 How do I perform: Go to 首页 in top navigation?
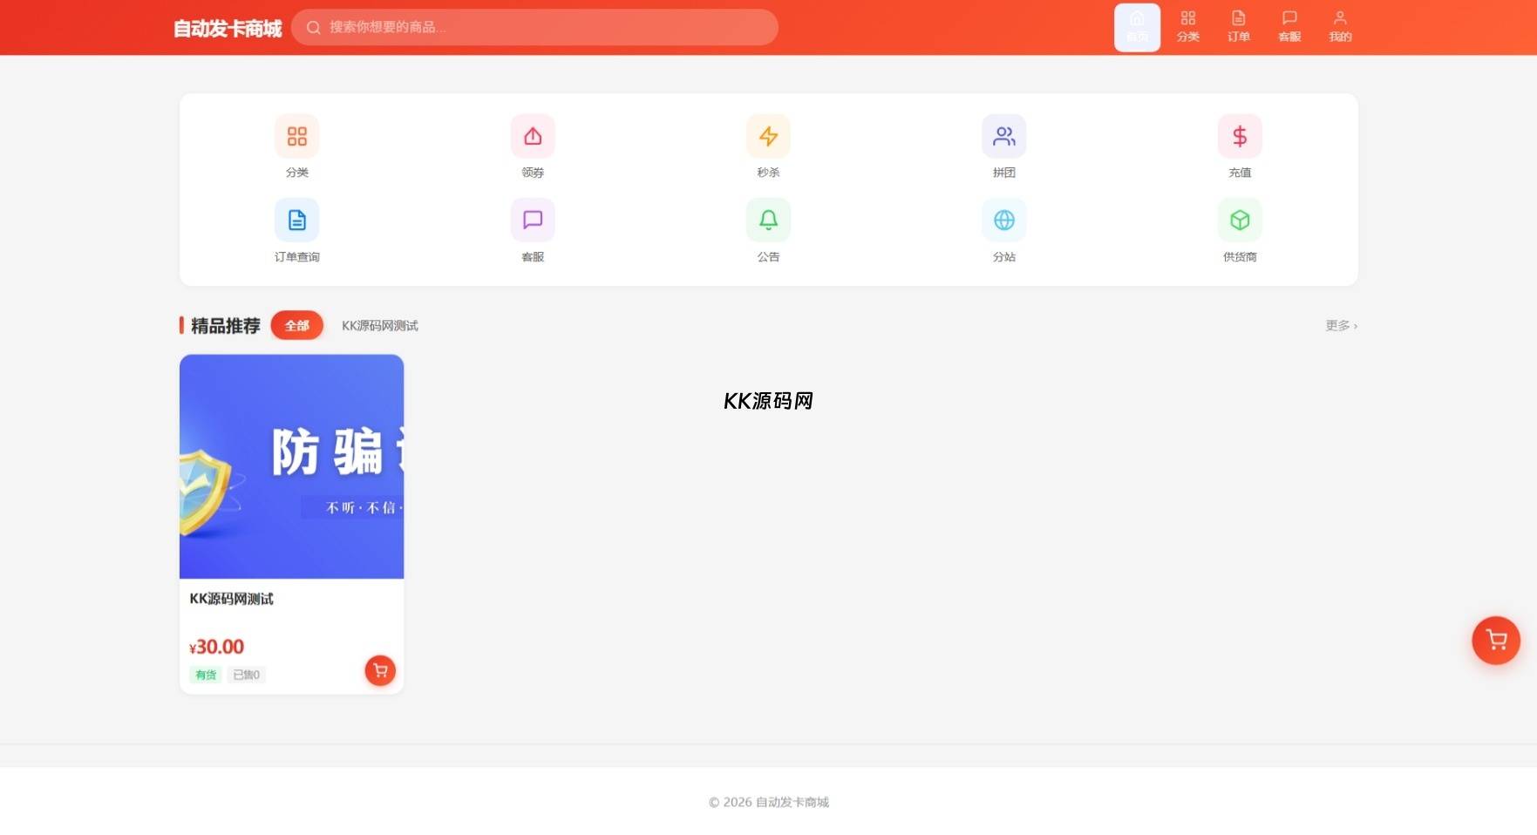1137,27
